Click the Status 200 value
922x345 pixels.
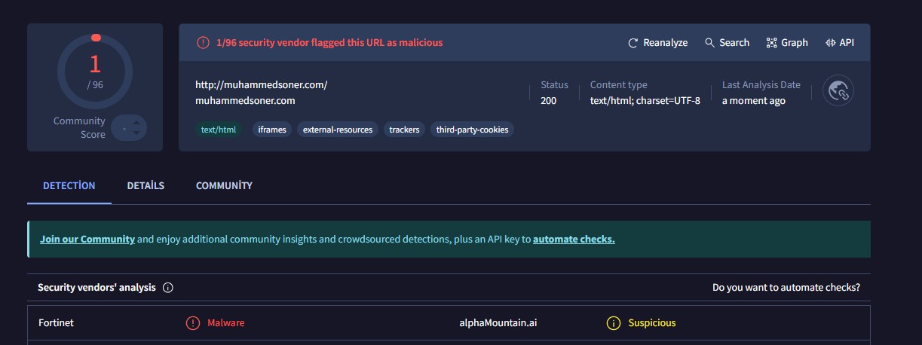click(549, 100)
